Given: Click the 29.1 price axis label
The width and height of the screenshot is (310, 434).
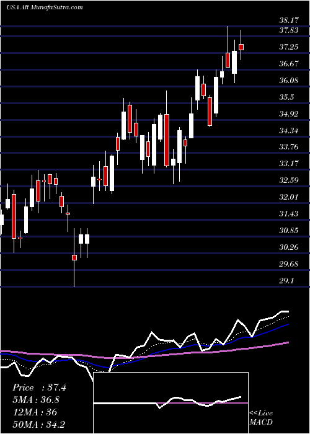Looking at the screenshot, I should point(286,281).
